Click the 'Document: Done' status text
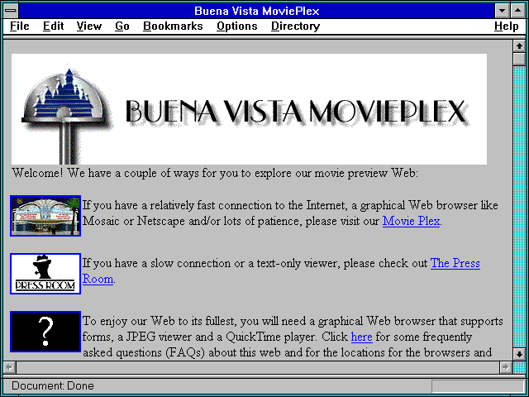Screen dimensions: 529x397 (x=53, y=386)
